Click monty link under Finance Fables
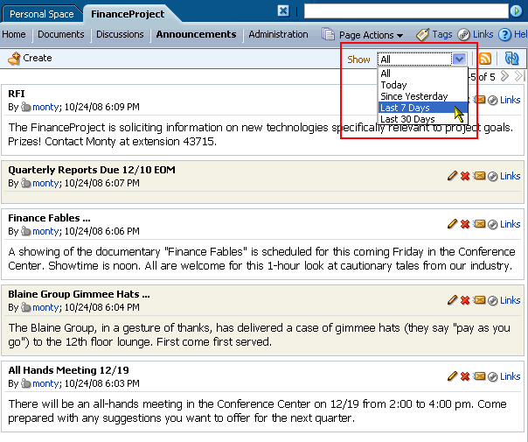528x442 pixels. click(x=45, y=231)
